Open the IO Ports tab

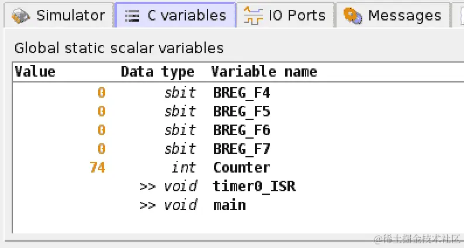[x=286, y=15]
